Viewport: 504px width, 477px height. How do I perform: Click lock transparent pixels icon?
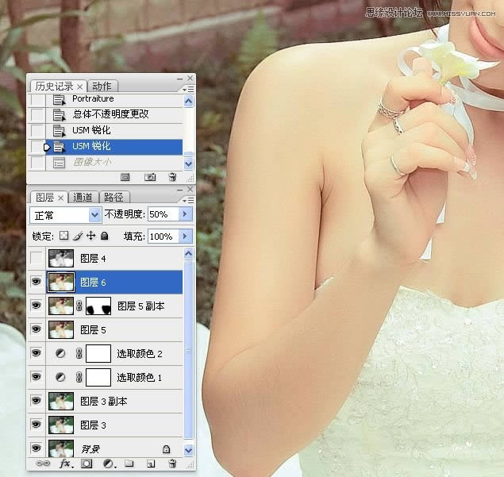pyautogui.click(x=64, y=237)
